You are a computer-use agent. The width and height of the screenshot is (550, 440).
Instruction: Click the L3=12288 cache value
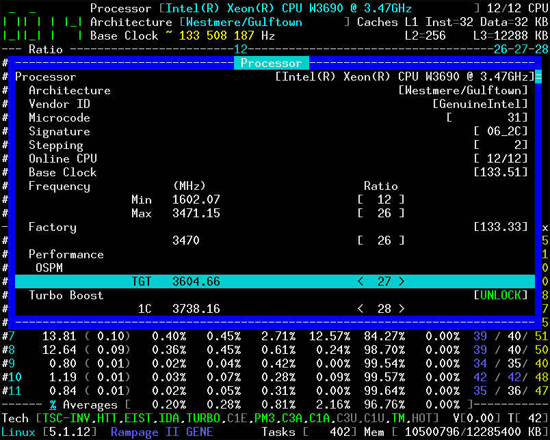(510, 36)
